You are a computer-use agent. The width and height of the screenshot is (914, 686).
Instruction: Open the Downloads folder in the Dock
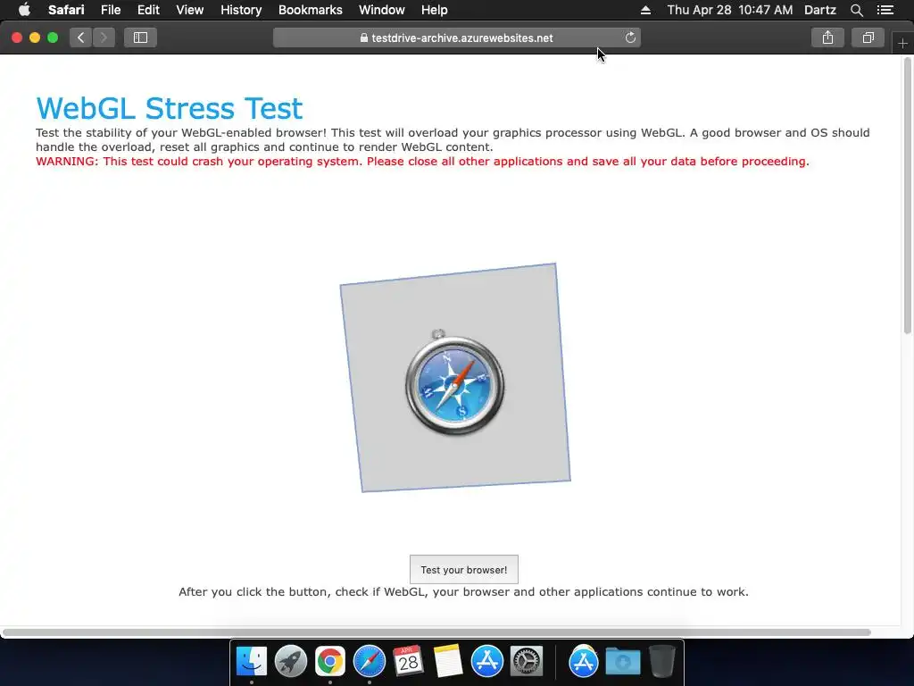point(622,661)
